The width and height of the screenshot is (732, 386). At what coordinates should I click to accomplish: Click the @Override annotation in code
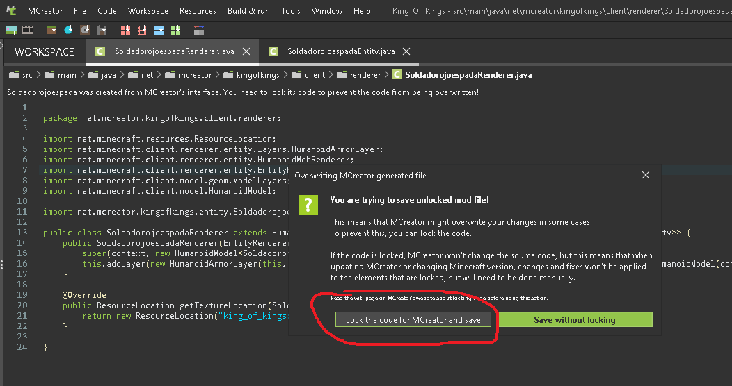coord(84,295)
